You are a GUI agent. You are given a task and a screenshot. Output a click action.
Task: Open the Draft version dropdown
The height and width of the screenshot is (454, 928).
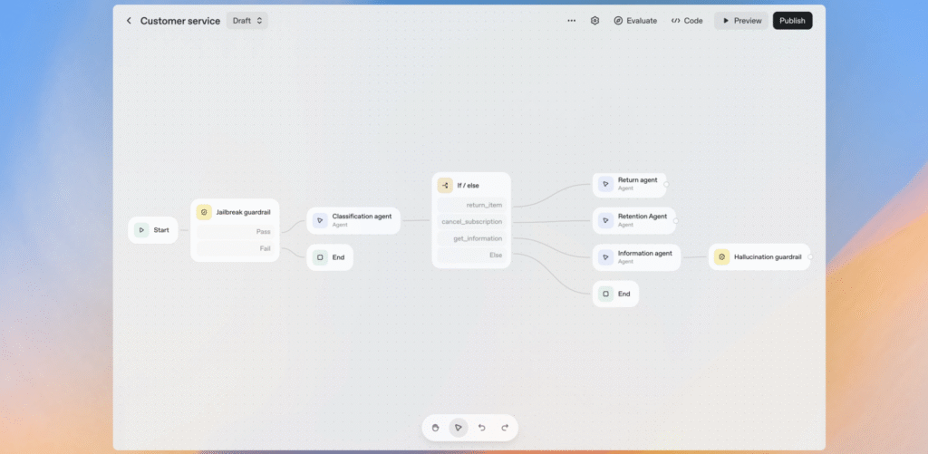pos(246,21)
